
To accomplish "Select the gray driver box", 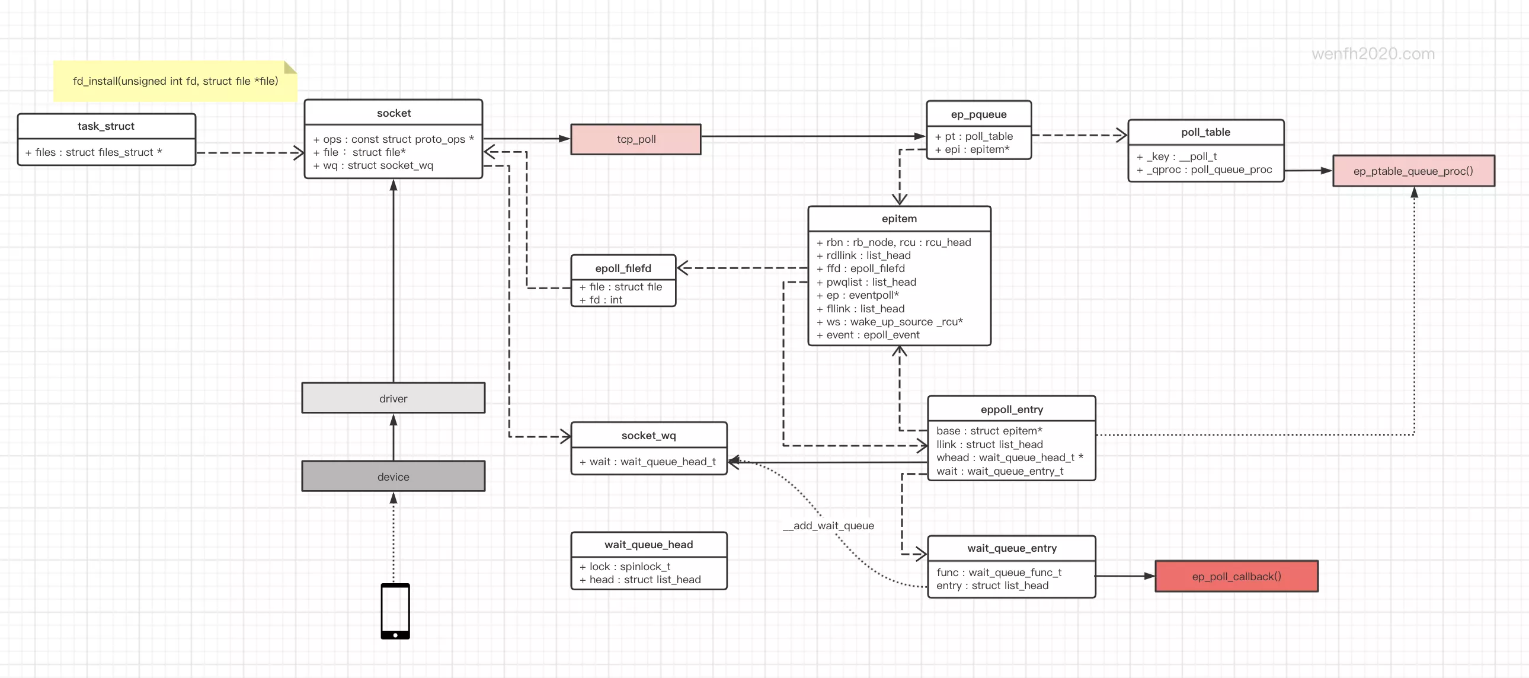I will 393,398.
